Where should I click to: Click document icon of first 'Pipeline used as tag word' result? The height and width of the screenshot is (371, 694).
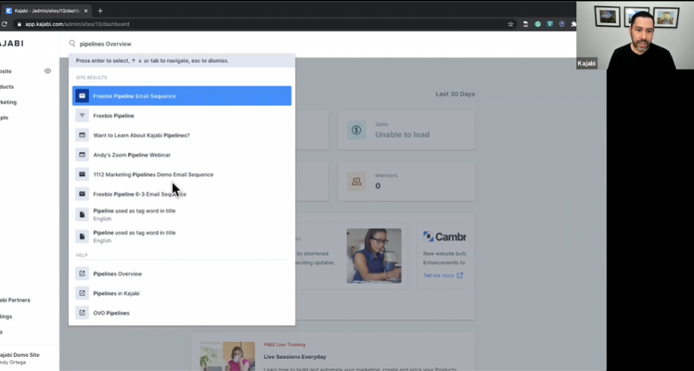(82, 215)
